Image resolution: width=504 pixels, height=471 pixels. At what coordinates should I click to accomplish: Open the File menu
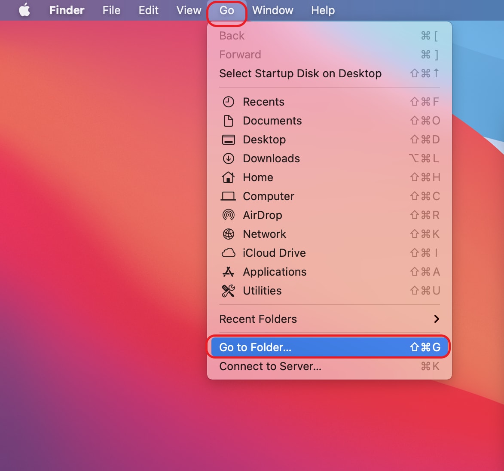coord(111,10)
